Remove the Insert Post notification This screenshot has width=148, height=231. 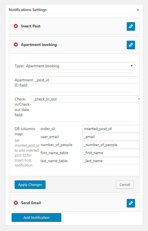point(16,26)
